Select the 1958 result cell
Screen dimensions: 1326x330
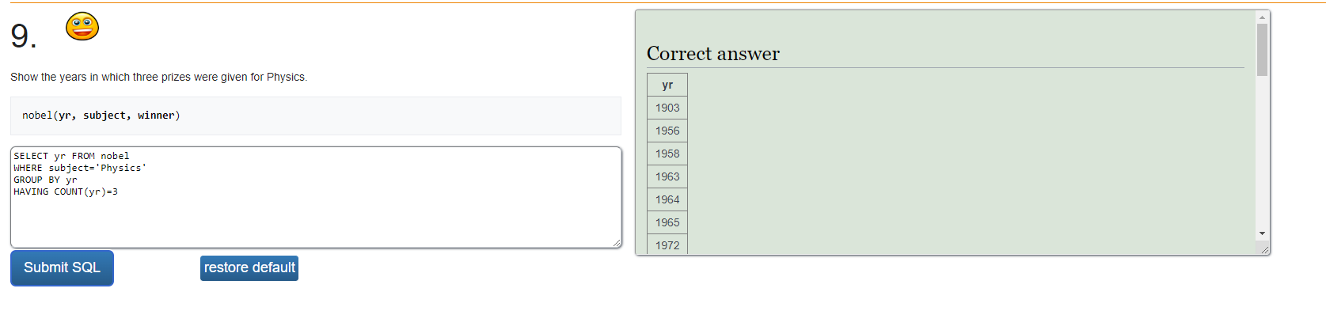[x=667, y=154]
